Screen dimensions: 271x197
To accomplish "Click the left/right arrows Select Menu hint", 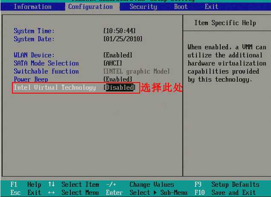I will pos(74,192).
